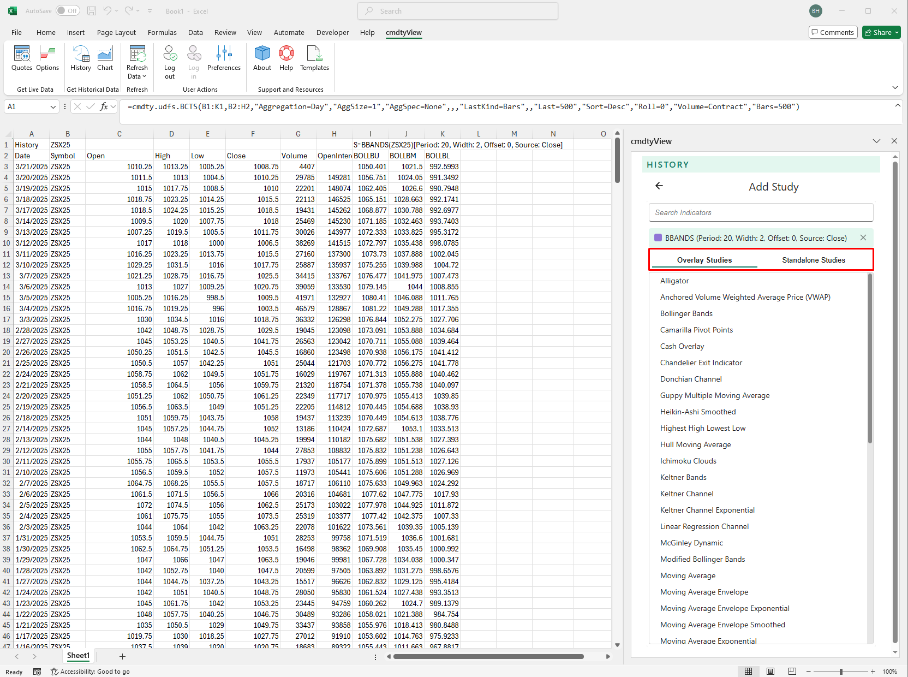Select the Standalone Studies tab
Image resolution: width=908 pixels, height=677 pixels.
[x=814, y=260]
